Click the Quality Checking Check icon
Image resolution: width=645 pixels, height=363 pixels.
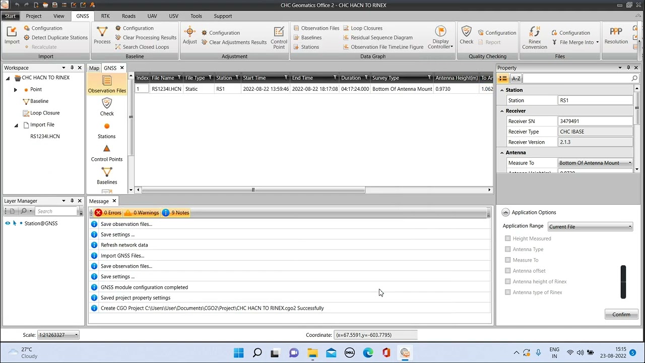click(467, 35)
